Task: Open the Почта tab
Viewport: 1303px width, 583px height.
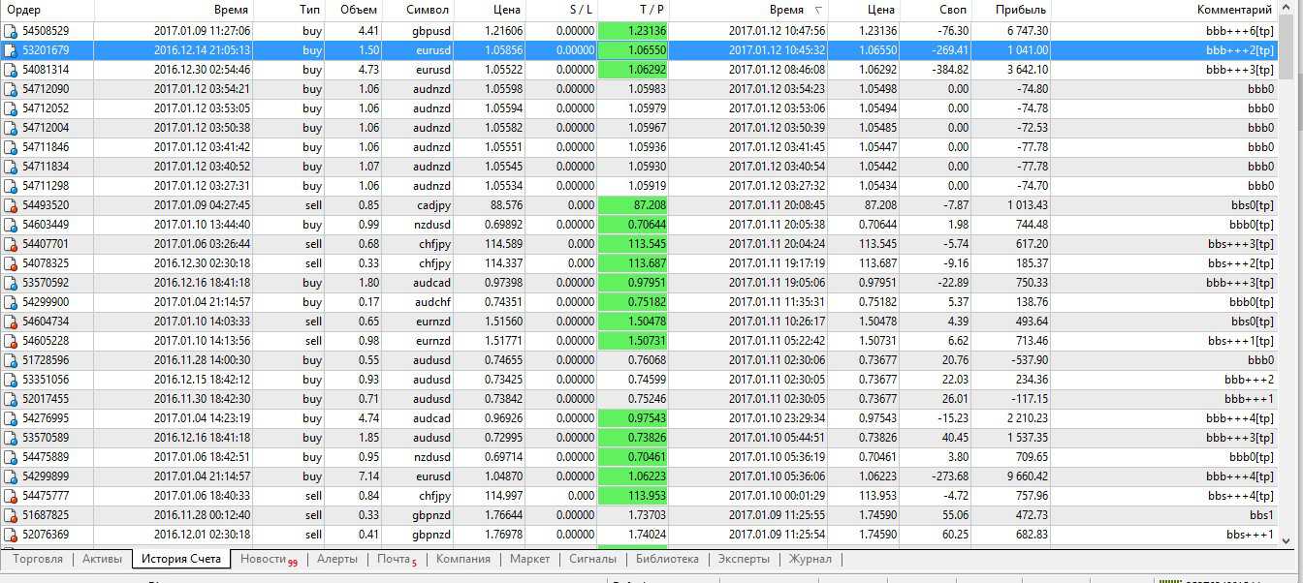Action: [x=395, y=559]
